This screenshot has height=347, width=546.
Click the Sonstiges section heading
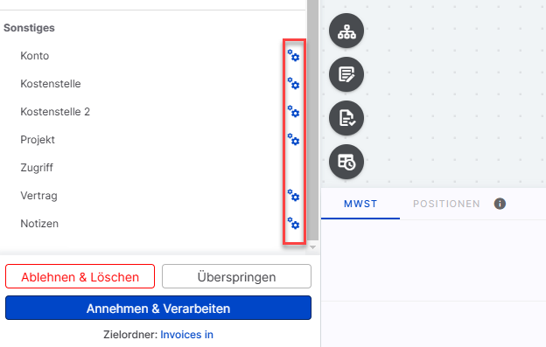tap(29, 28)
